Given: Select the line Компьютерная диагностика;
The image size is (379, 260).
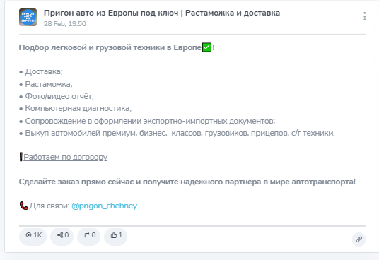Looking at the screenshot, I should pyautogui.click(x=75, y=108).
